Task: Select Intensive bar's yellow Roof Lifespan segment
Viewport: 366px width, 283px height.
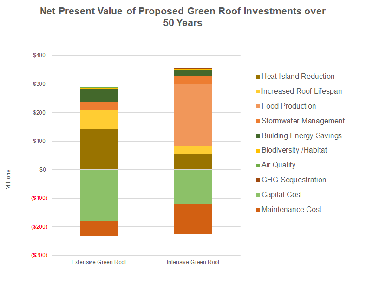Action: coord(193,150)
